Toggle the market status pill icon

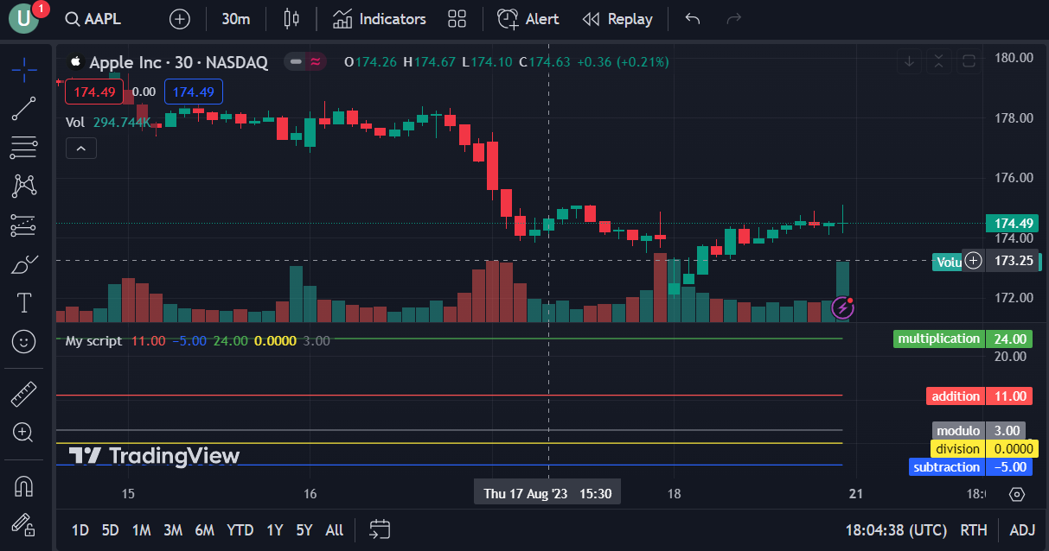tap(304, 62)
